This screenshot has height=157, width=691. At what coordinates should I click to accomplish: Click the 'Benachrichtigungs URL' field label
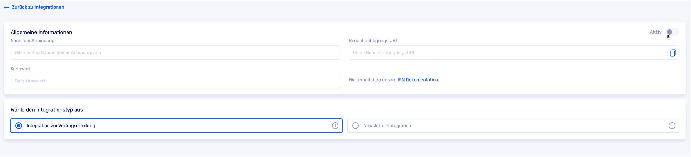(x=373, y=41)
